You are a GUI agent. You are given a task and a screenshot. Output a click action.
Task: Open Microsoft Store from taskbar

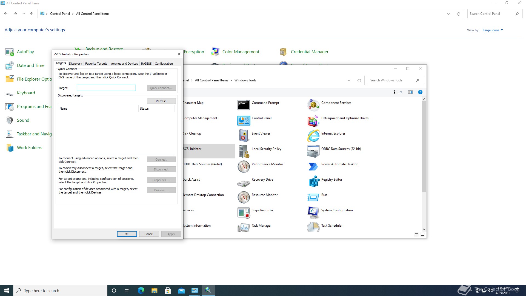pos(168,291)
